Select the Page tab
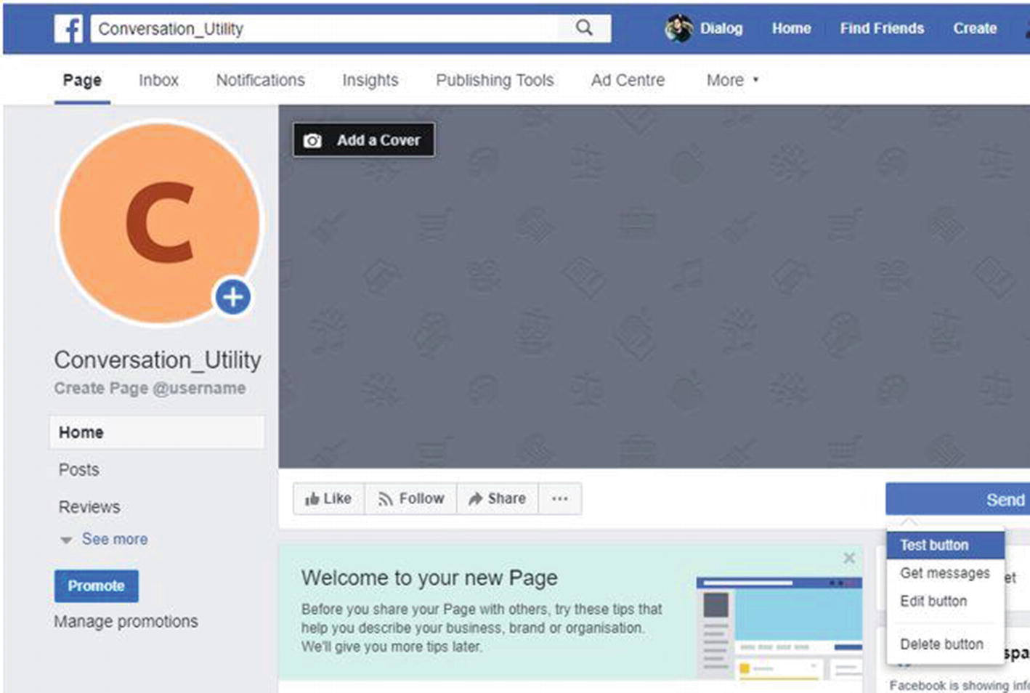 point(82,80)
